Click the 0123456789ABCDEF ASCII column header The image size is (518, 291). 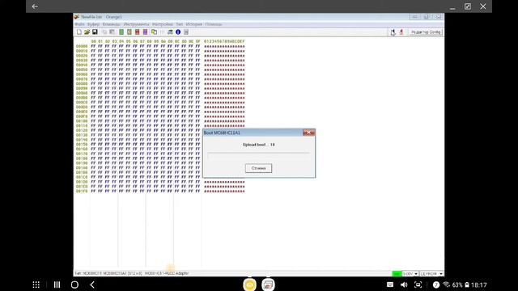[x=224, y=41]
